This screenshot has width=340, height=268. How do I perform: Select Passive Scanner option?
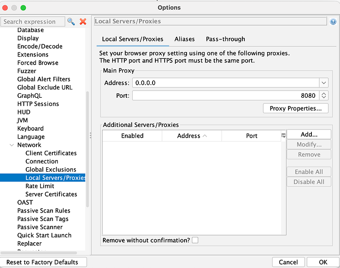tap(40, 227)
